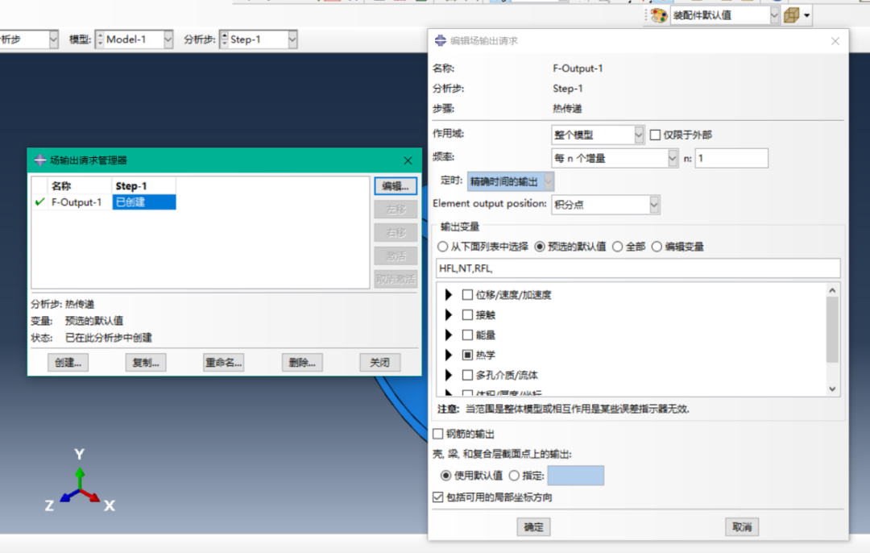Click the wireframe cube render style icon
Viewport: 870px width, 553px height.
792,15
